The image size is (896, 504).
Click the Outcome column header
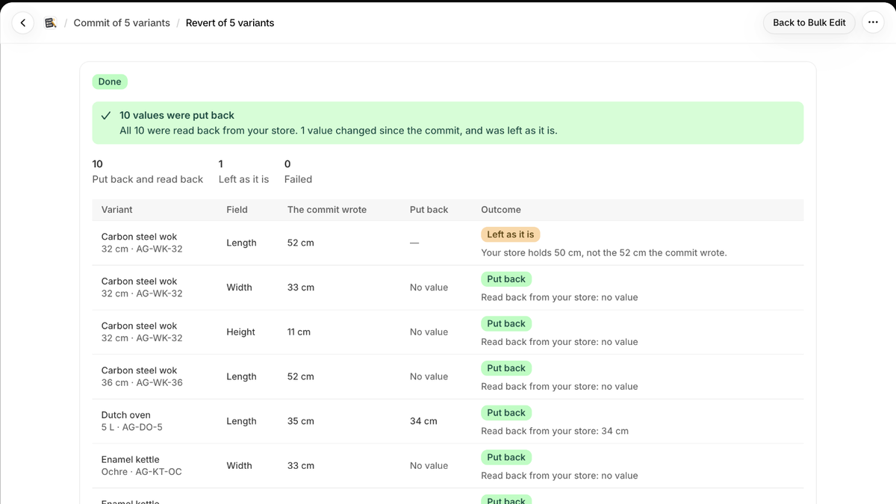pos(501,210)
